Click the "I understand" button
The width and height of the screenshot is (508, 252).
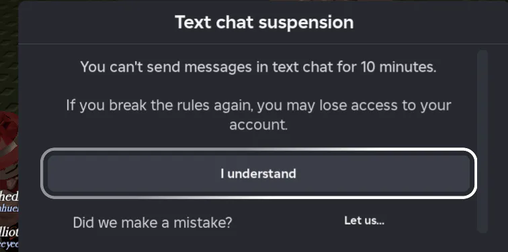(259, 174)
